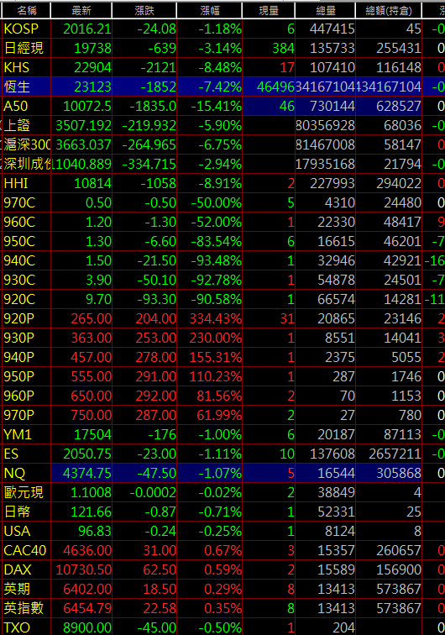Screen dimensions: 445x635
Task: Select the 上證 index row
Action: tap(222, 125)
